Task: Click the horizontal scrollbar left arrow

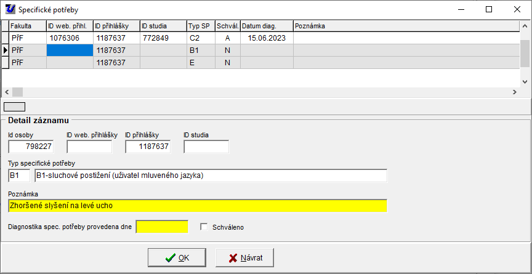Action: tap(6, 92)
